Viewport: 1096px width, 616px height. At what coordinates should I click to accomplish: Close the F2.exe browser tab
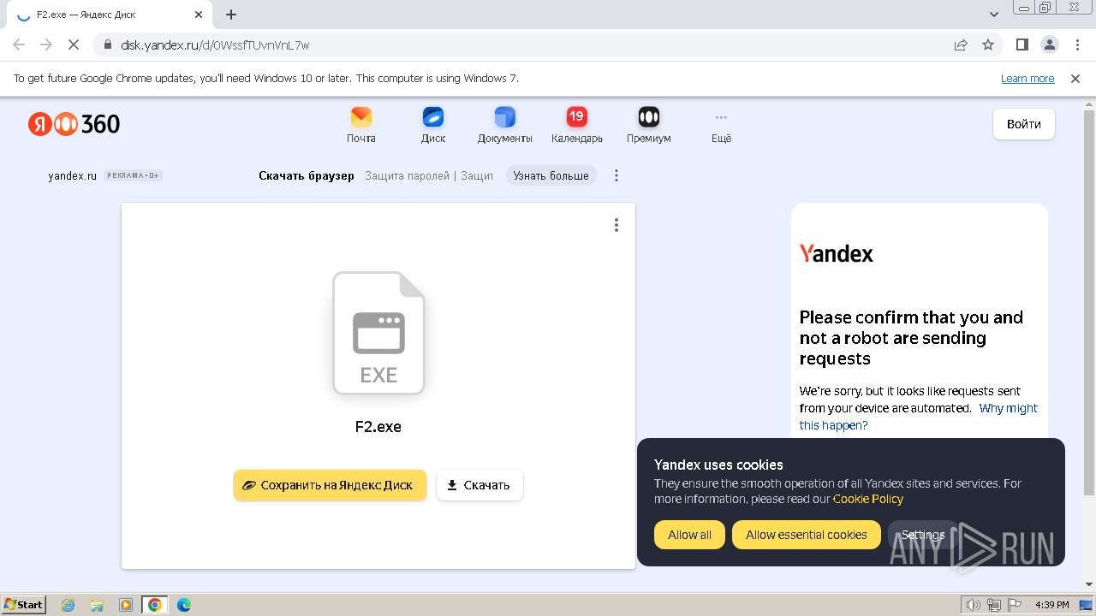point(199,15)
